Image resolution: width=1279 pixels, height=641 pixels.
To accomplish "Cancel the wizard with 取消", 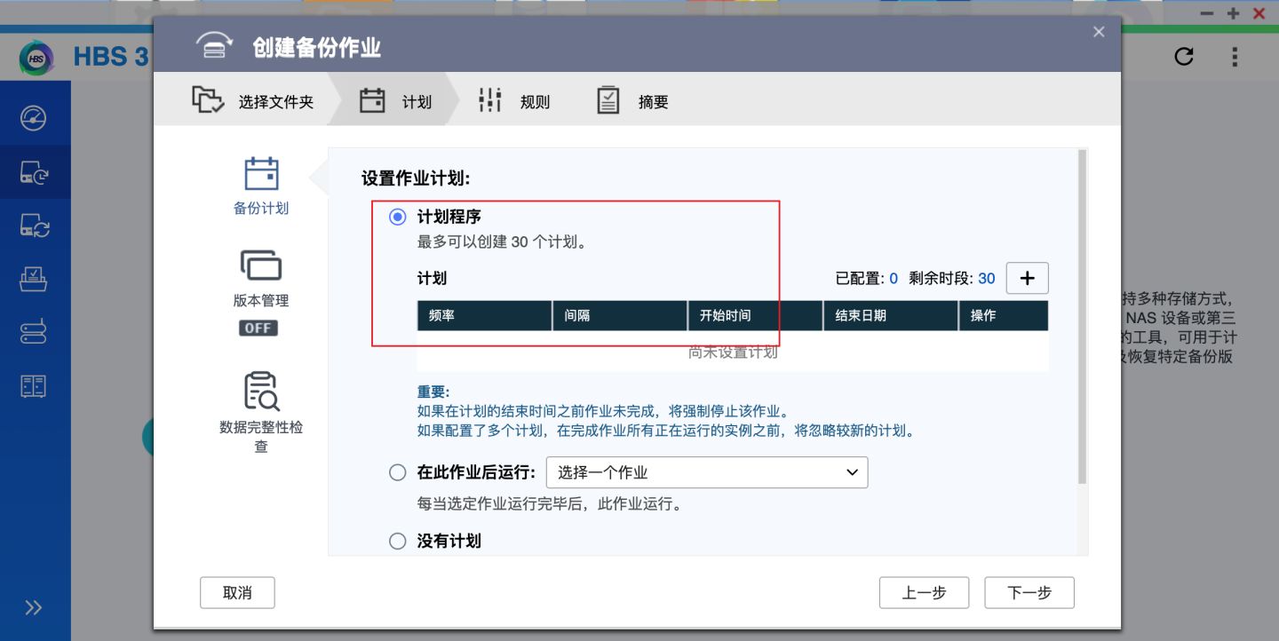I will pyautogui.click(x=237, y=592).
